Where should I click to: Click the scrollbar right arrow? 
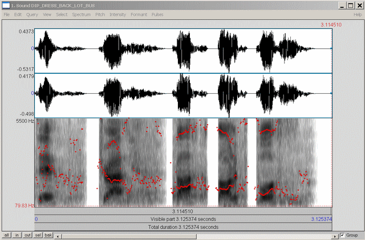point(334,235)
